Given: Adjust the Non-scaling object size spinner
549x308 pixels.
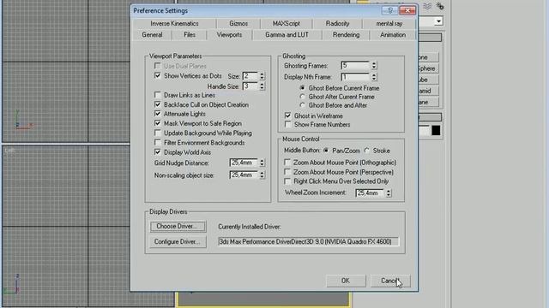Looking at the screenshot, I should pos(262,175).
